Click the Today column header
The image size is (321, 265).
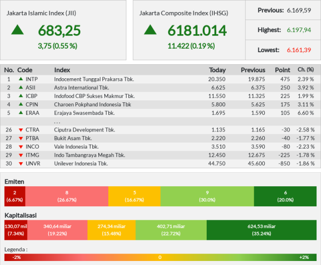click(217, 70)
